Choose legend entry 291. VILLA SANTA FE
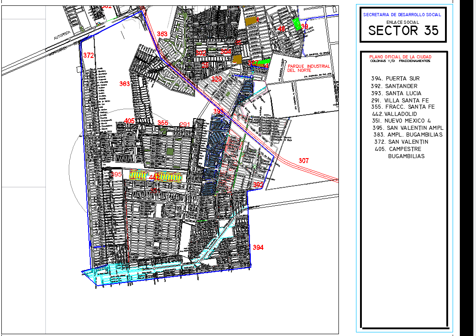Viewport: 476px width, 336px height. [x=397, y=100]
